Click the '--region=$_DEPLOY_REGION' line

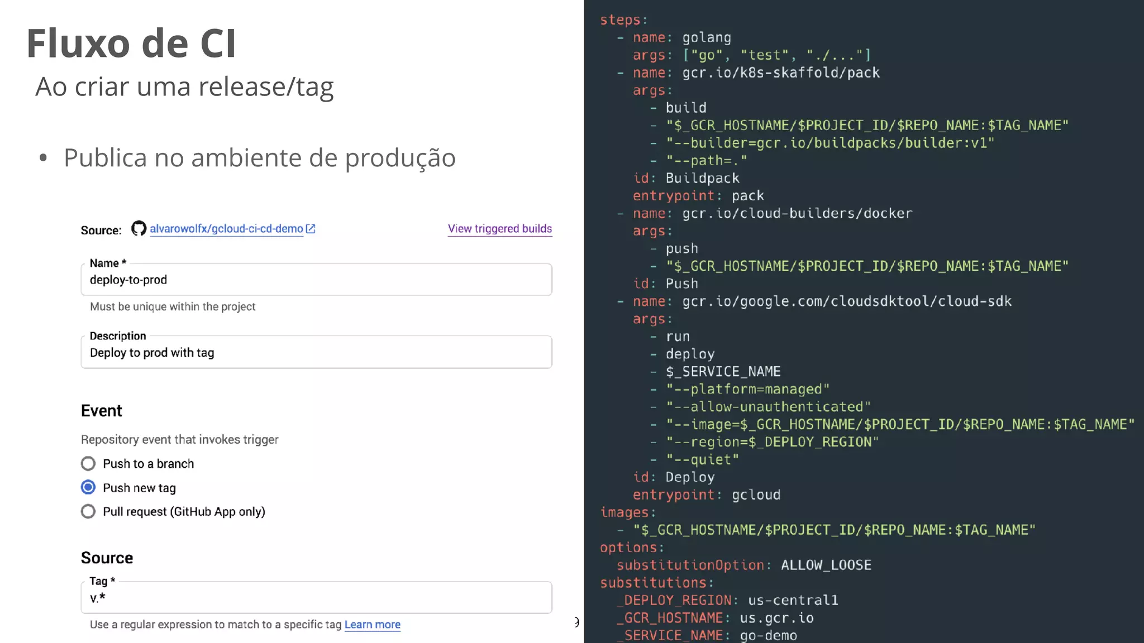764,442
